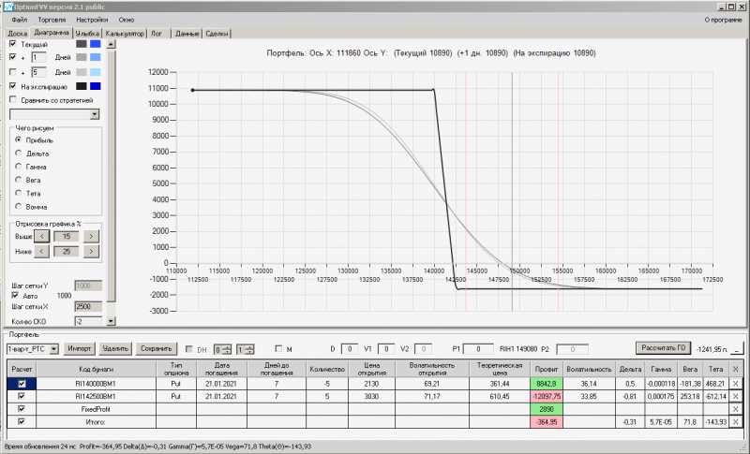The image size is (750, 454).
Task: Click the small button next to -1241,95 п.
Action: (737, 349)
